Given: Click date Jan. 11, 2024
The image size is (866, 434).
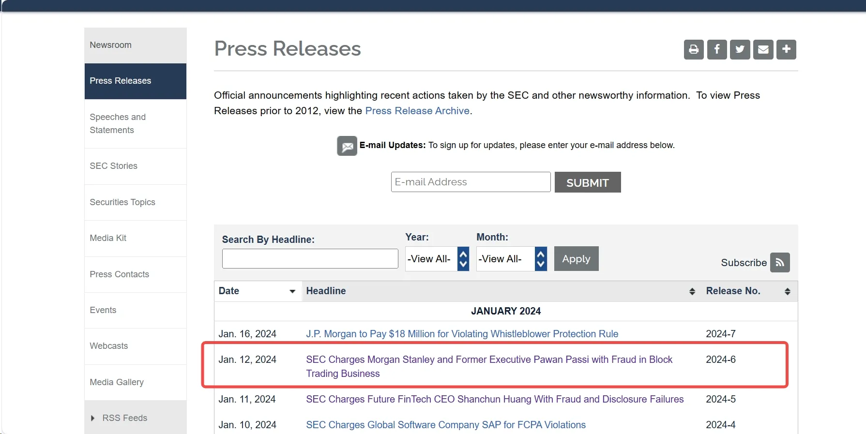Looking at the screenshot, I should 247,399.
